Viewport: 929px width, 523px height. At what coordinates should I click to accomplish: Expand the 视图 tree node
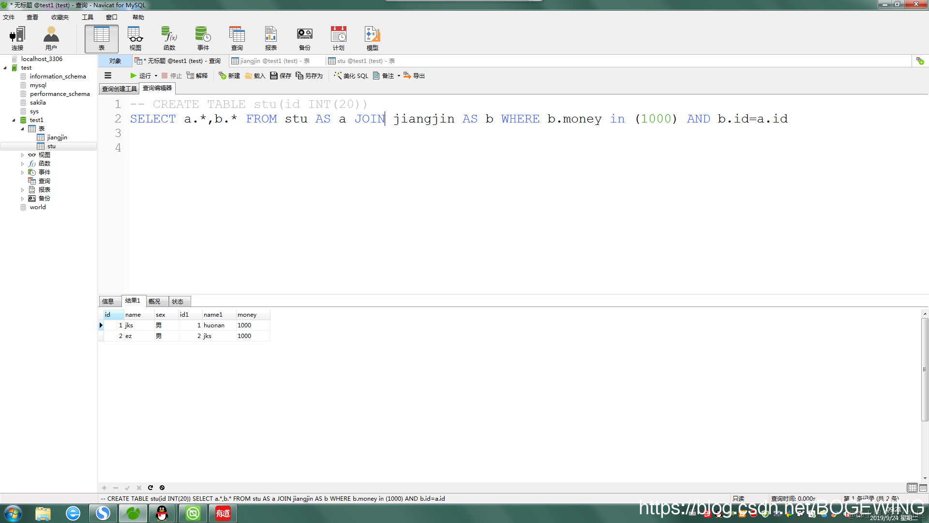point(22,155)
